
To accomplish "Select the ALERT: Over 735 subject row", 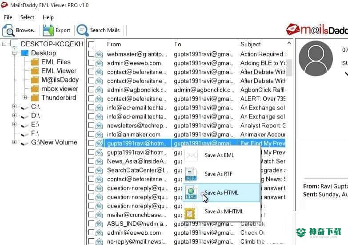I will click(187, 98).
